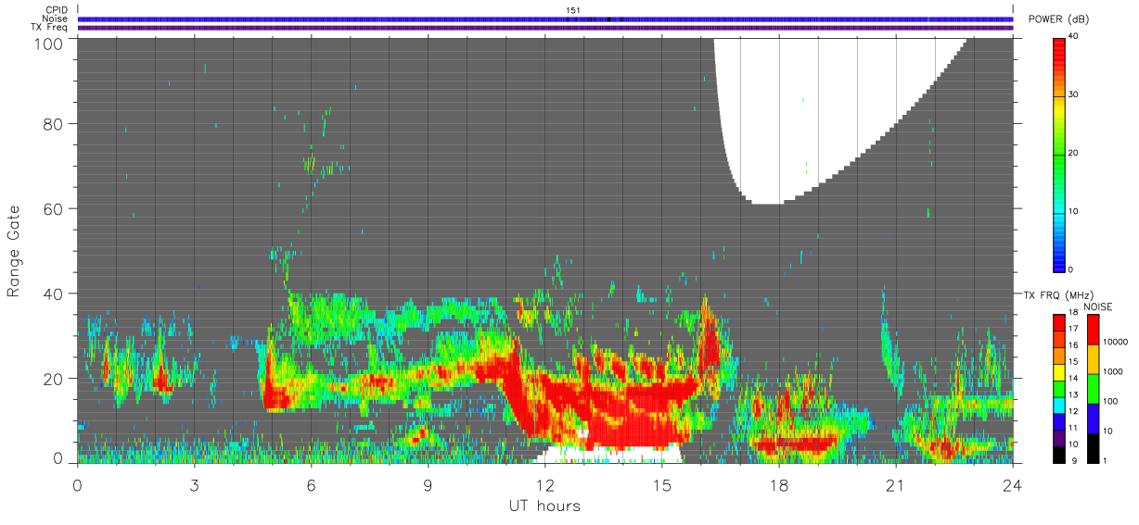Pick red top of POWER color bar
Image resolution: width=1139 pixels, height=525 pixels.
click(1059, 44)
